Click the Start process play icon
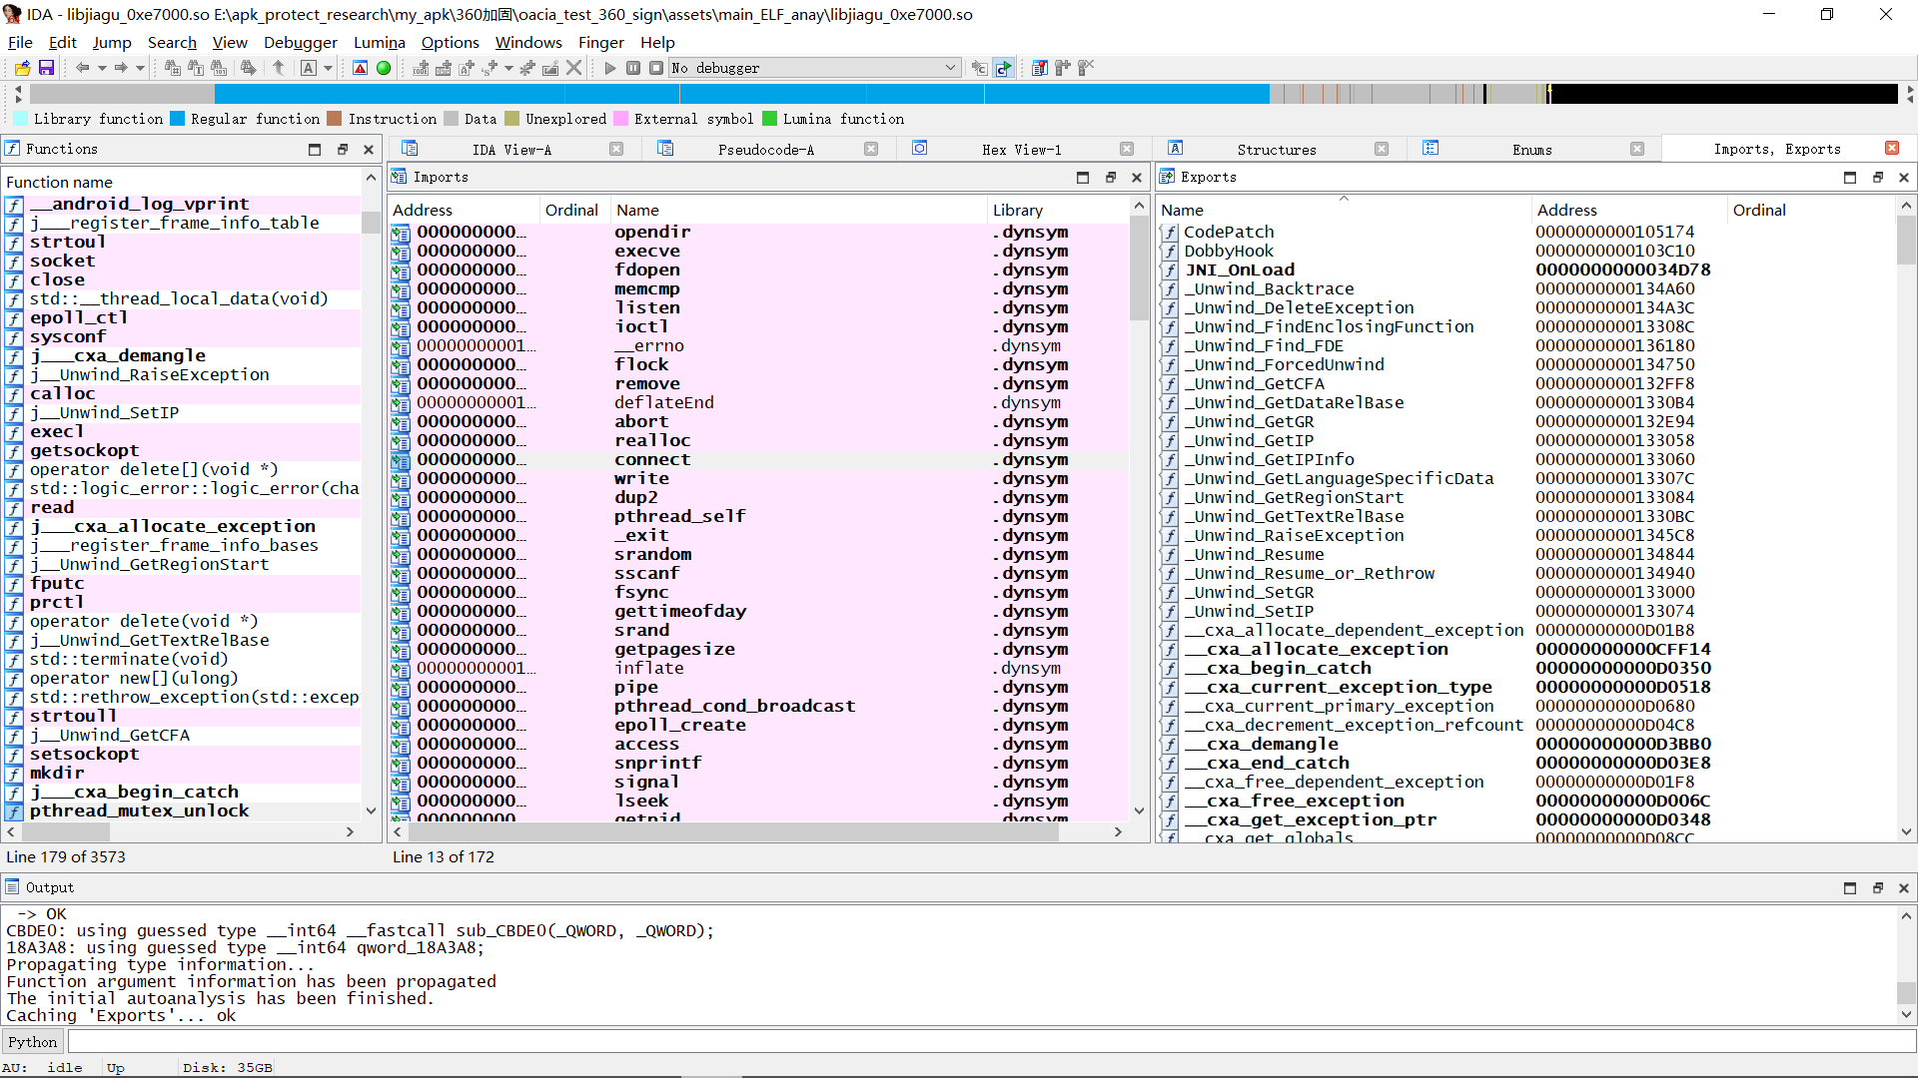Viewport: 1918px width, 1078px height. tap(610, 68)
